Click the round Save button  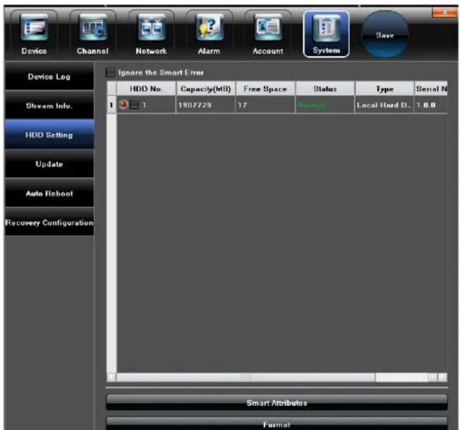click(x=385, y=34)
